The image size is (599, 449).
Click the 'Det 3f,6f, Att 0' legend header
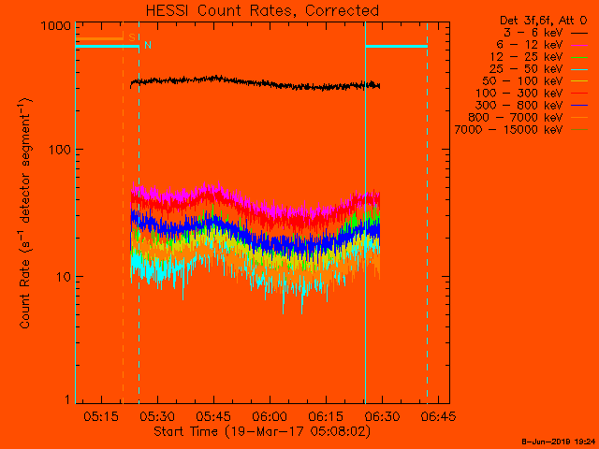pos(543,21)
